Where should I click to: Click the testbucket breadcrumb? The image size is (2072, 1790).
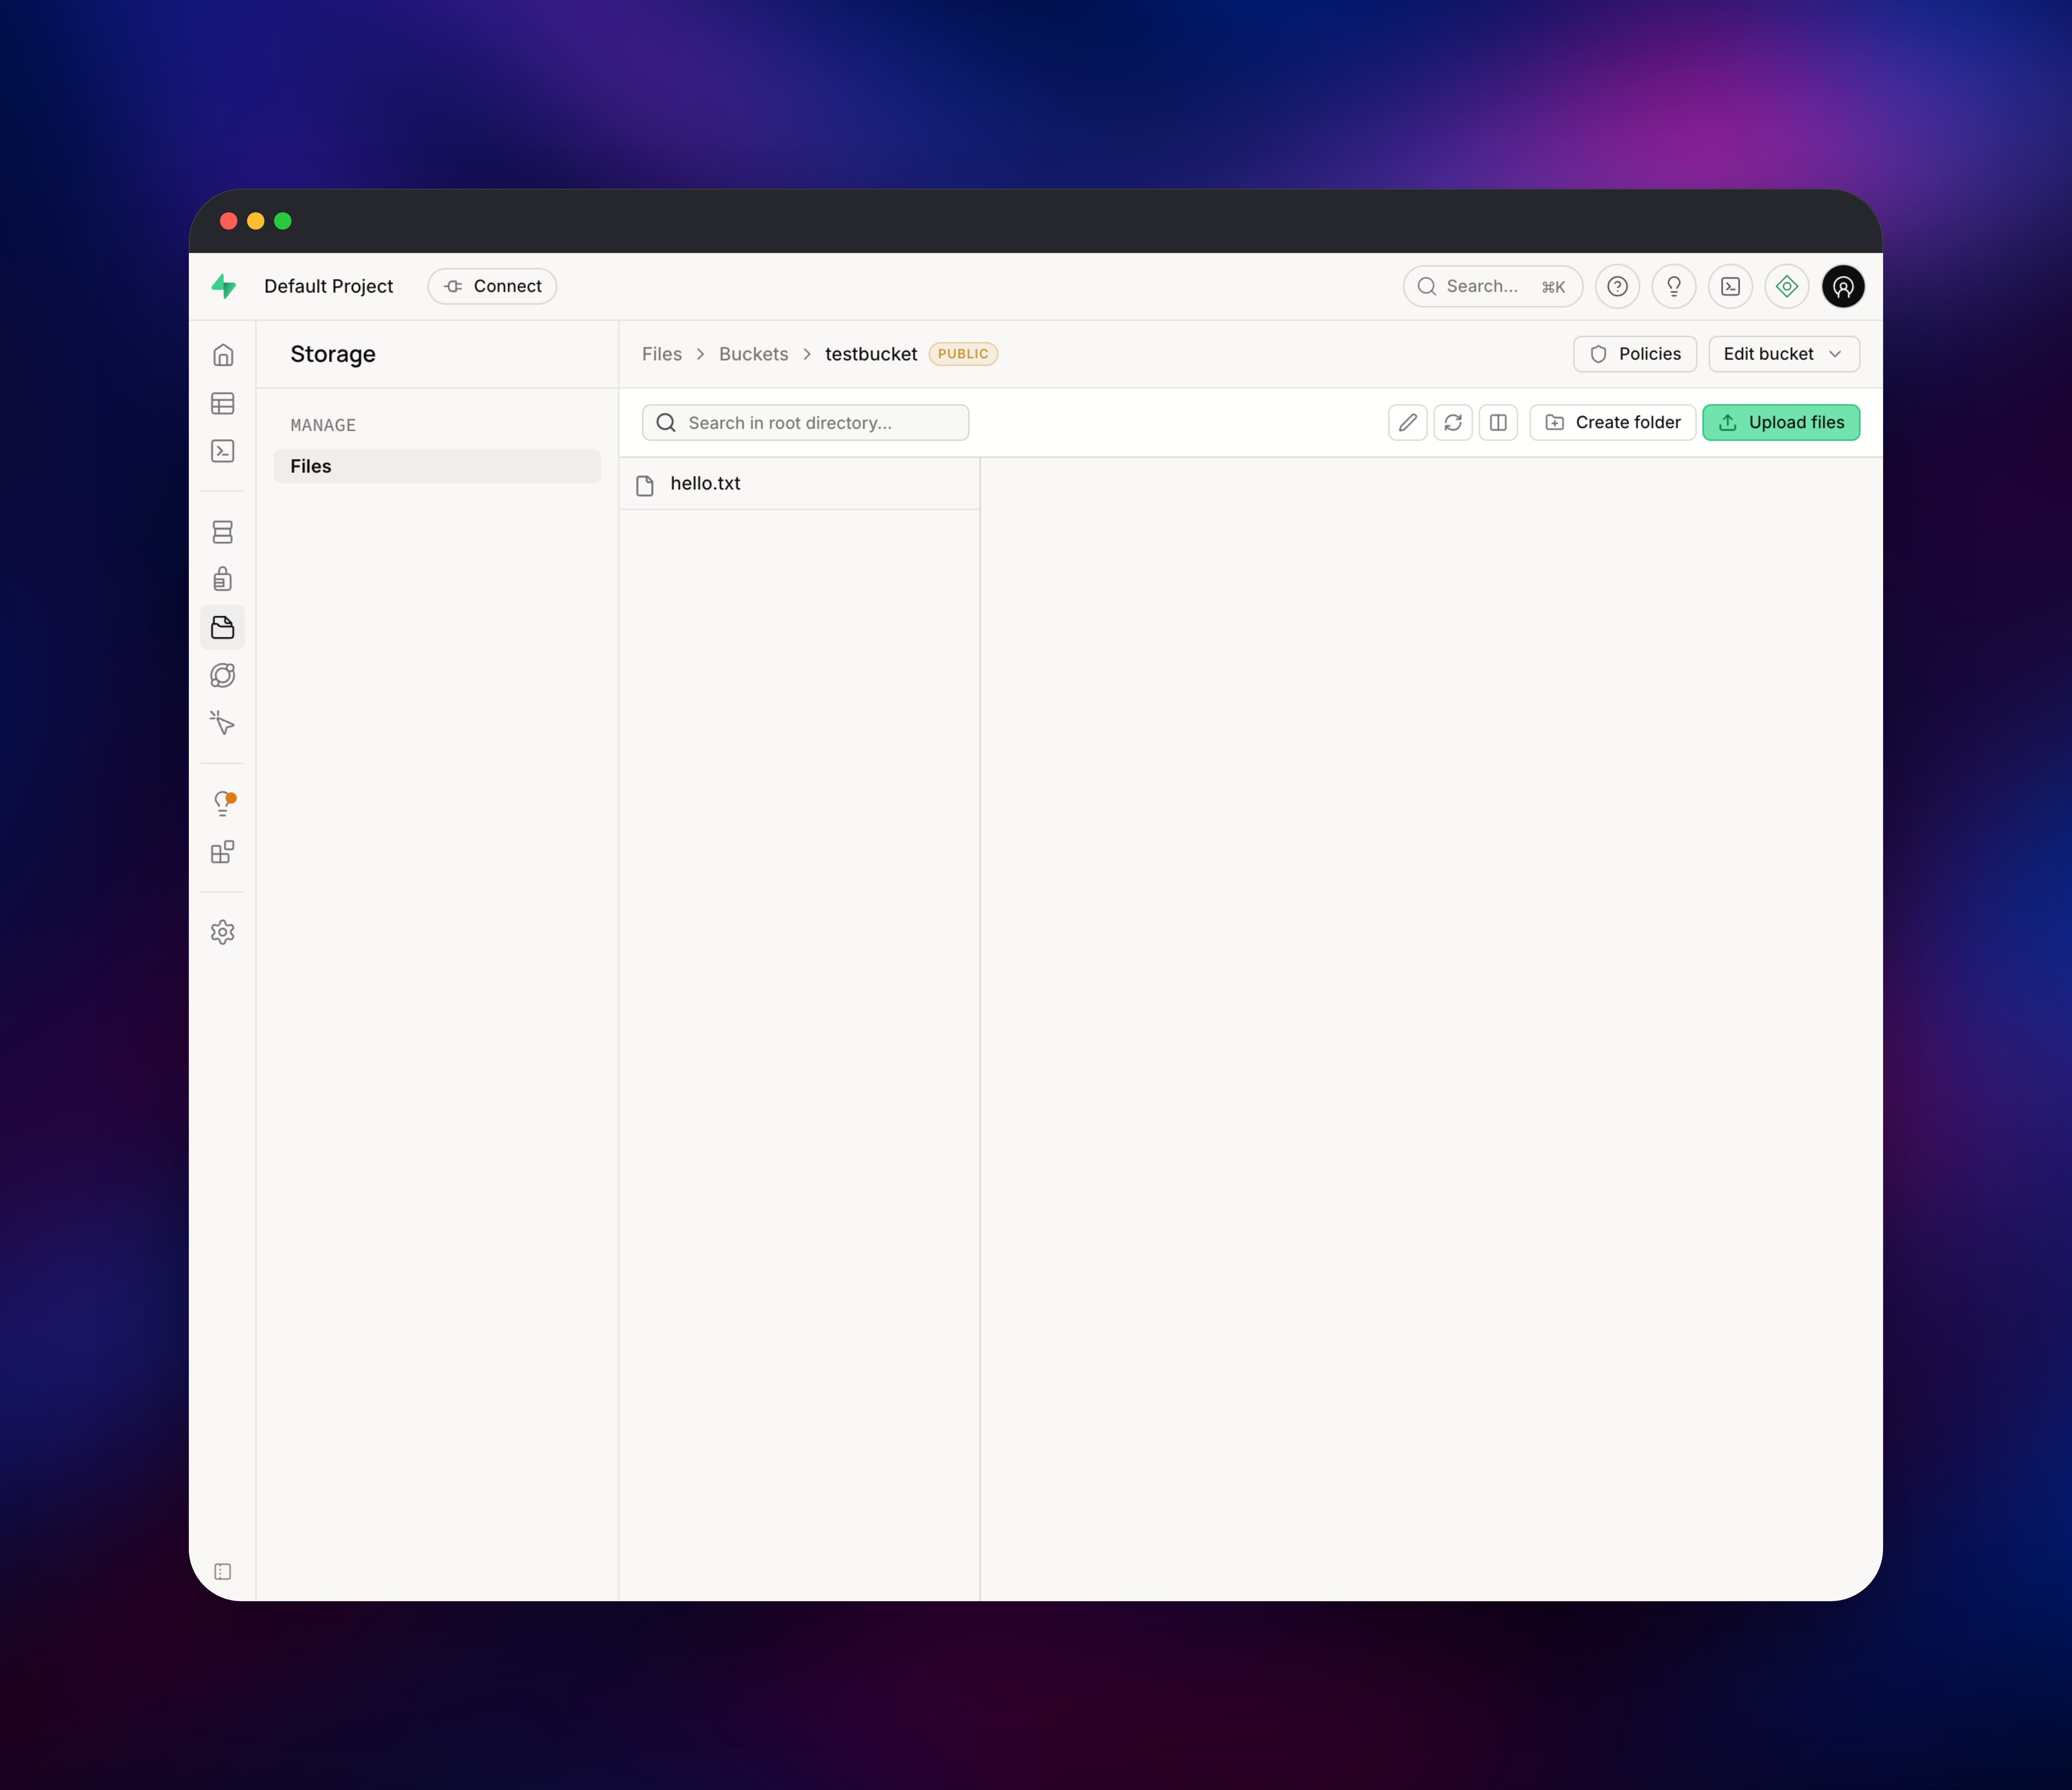tap(871, 354)
